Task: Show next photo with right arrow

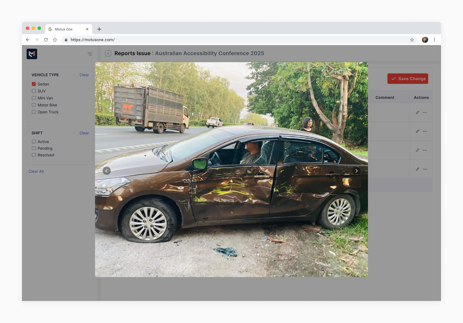Action: coord(356,171)
